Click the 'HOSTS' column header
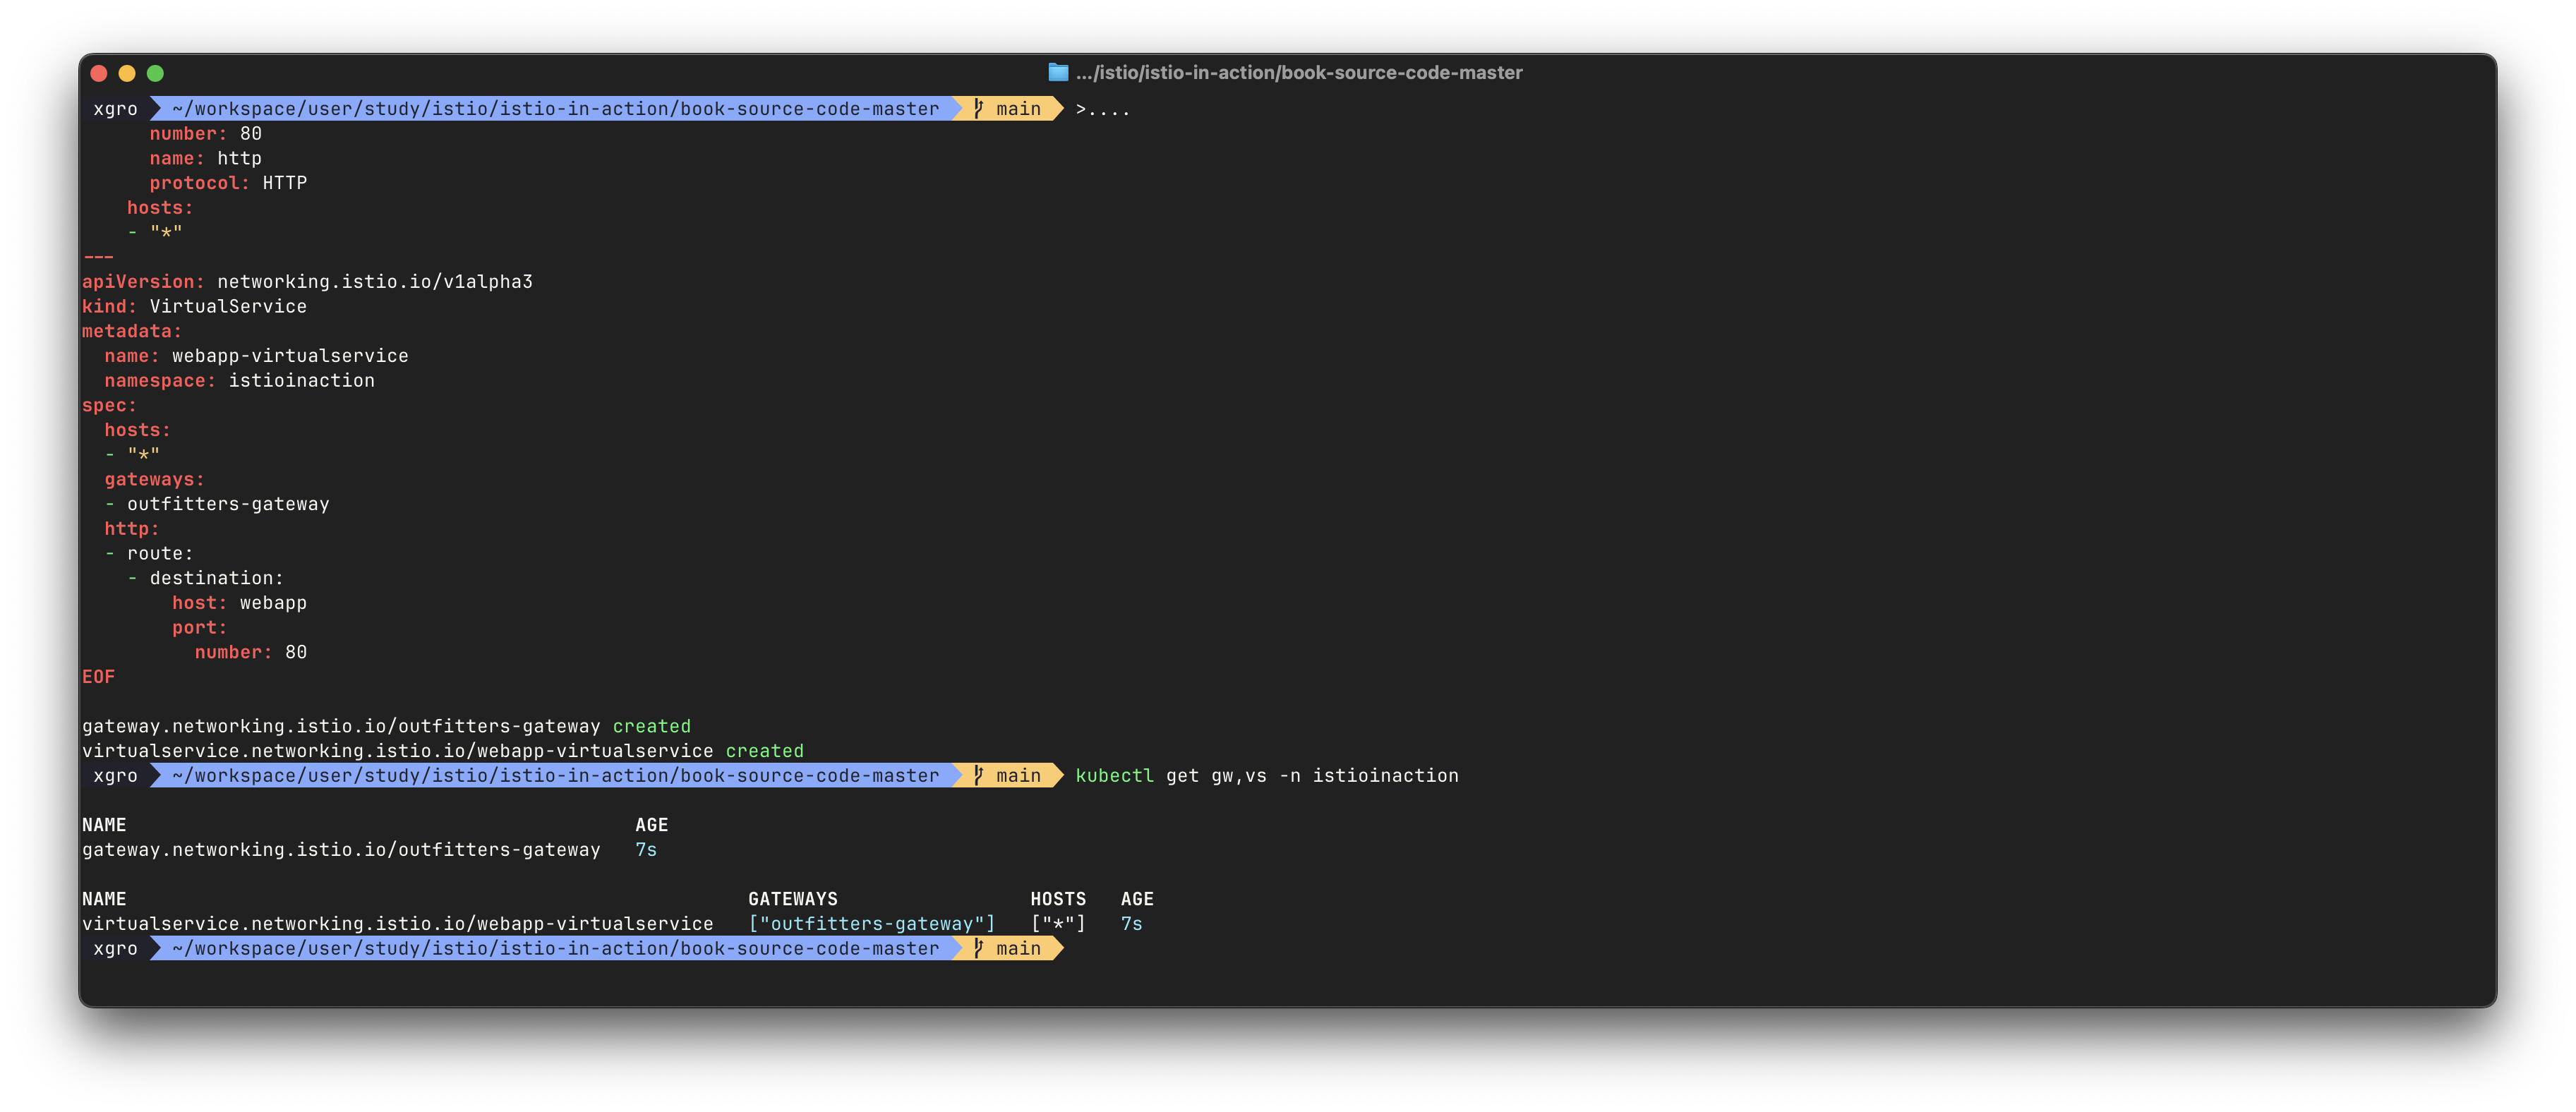2576x1112 pixels. 1058,898
